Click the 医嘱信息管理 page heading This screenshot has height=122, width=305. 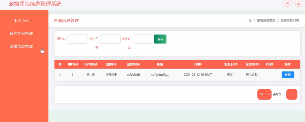(x=66, y=21)
